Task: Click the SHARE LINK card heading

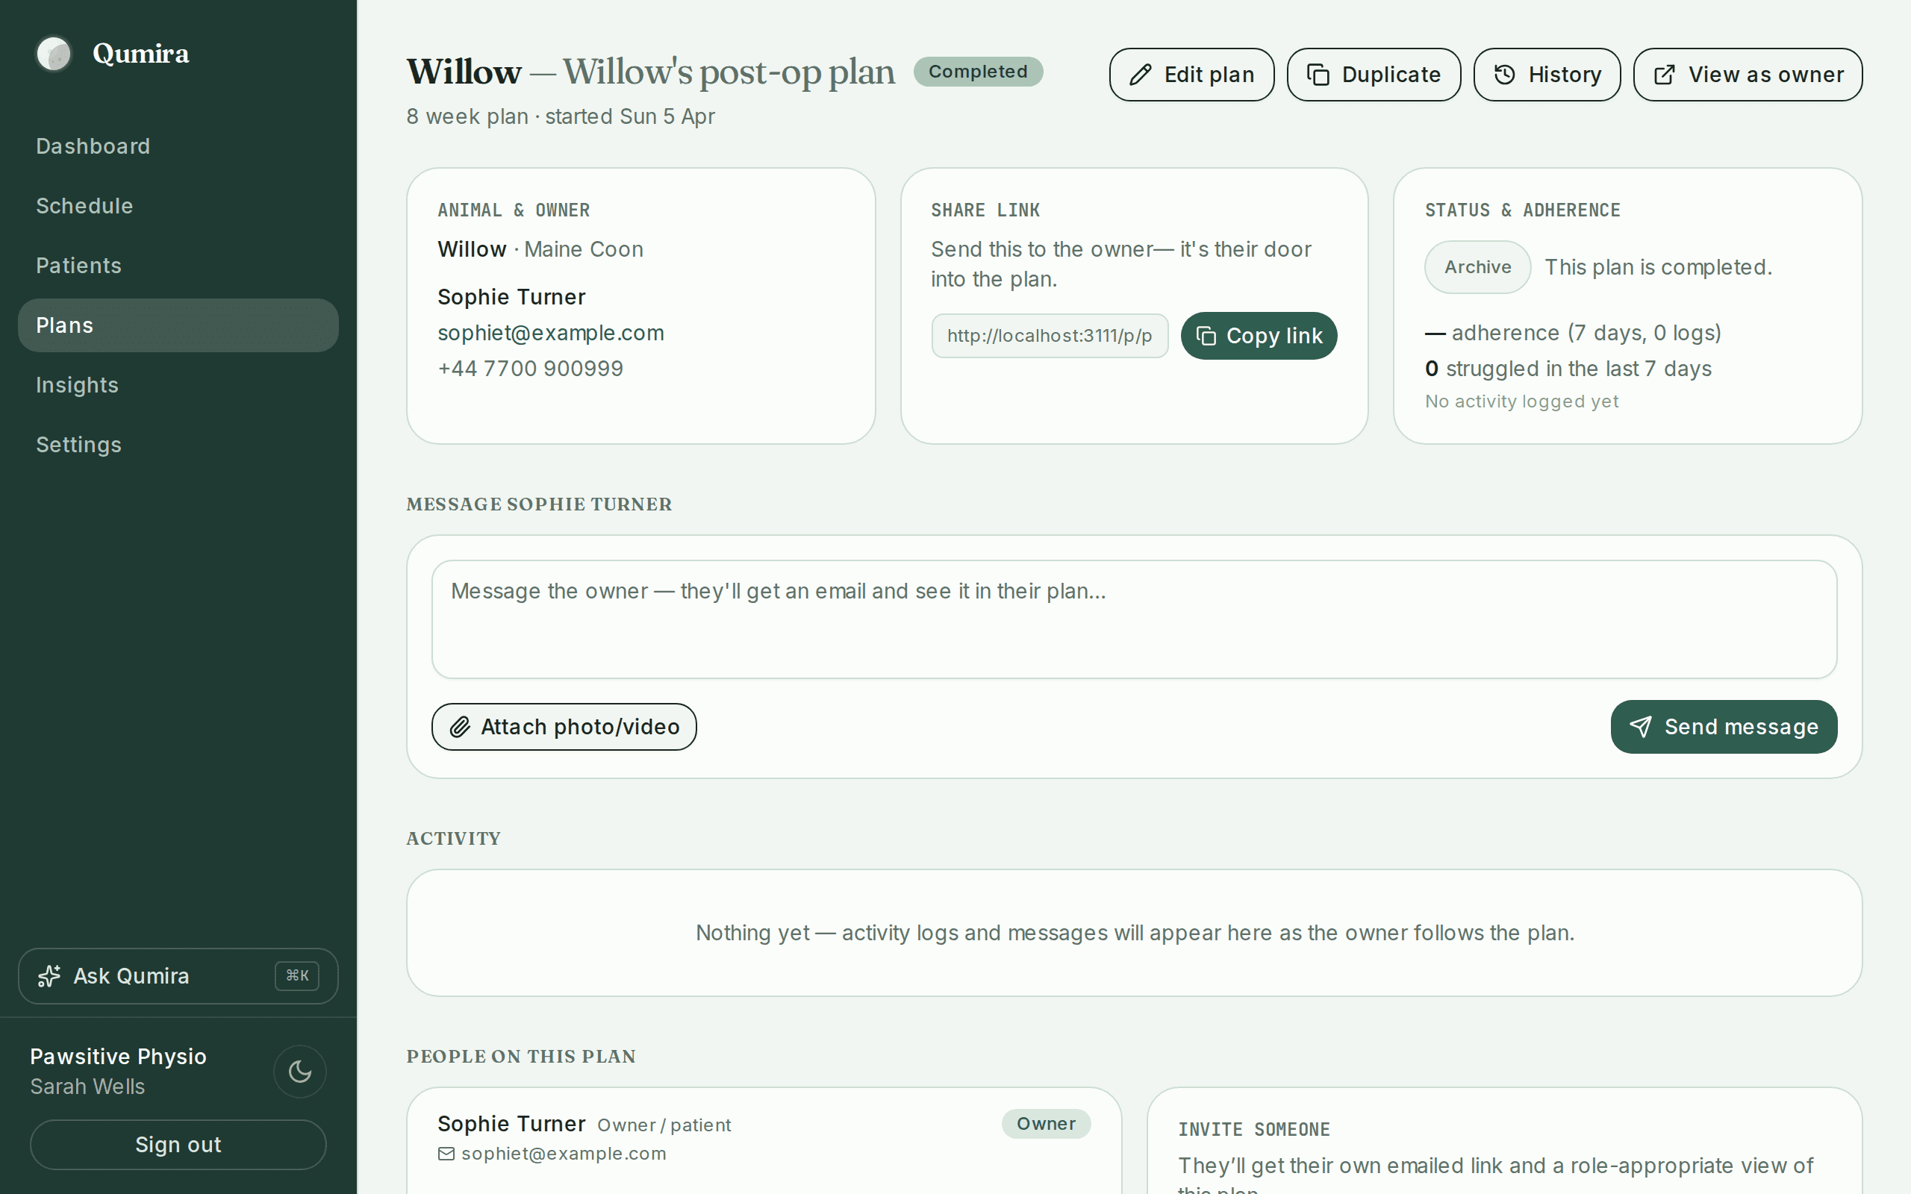Action: (x=985, y=210)
